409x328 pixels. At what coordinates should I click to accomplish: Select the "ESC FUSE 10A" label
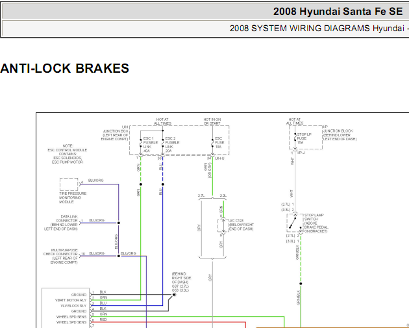coord(219,142)
